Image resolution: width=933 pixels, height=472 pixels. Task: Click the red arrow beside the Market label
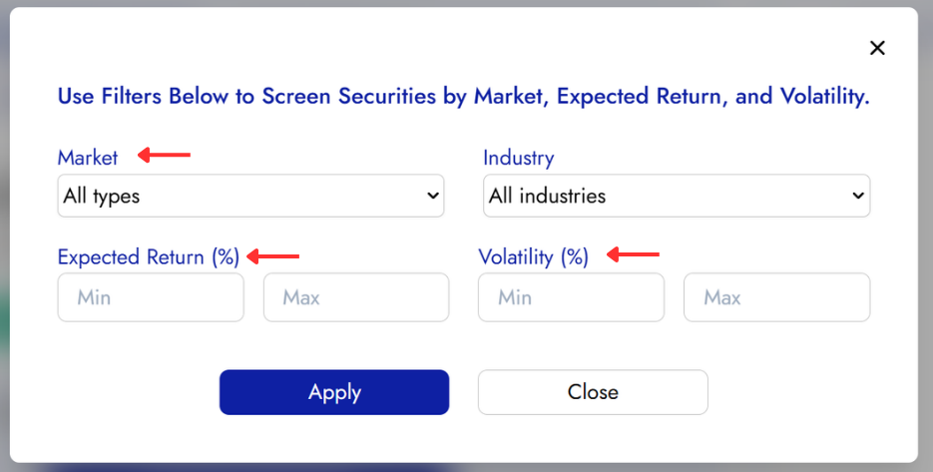point(164,156)
